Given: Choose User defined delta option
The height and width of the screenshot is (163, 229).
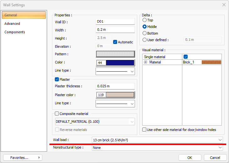Looking at the screenshot, I should tap(144, 40).
